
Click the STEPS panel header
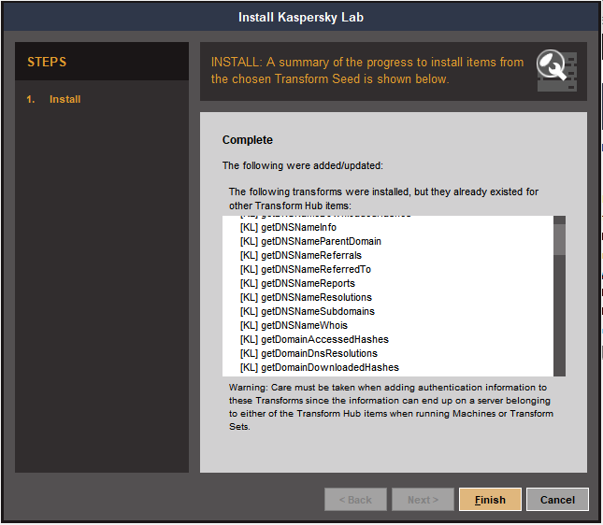pos(102,62)
